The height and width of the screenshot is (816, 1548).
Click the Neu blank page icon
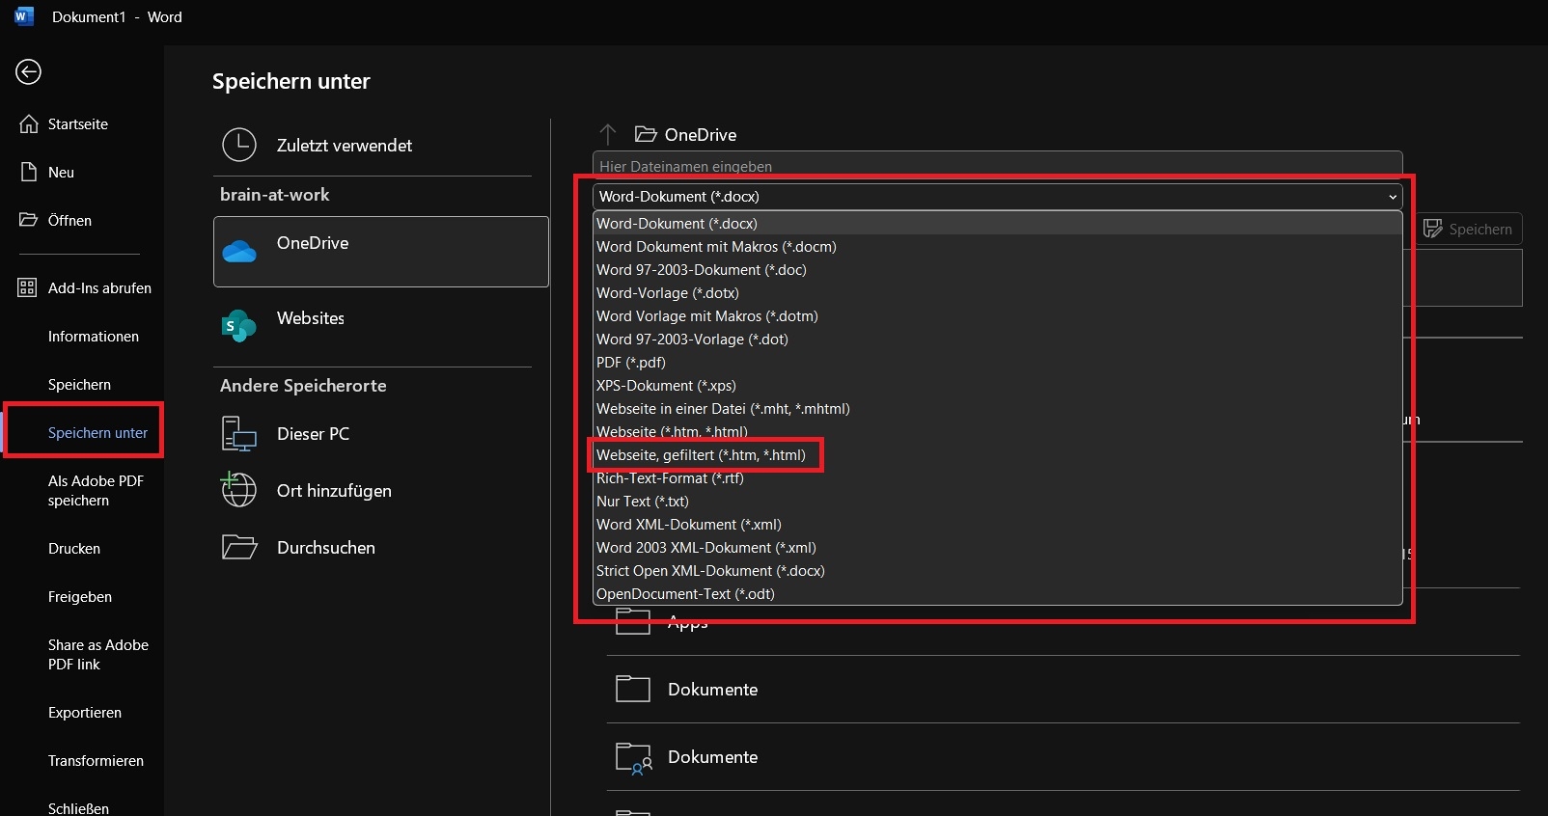[29, 172]
